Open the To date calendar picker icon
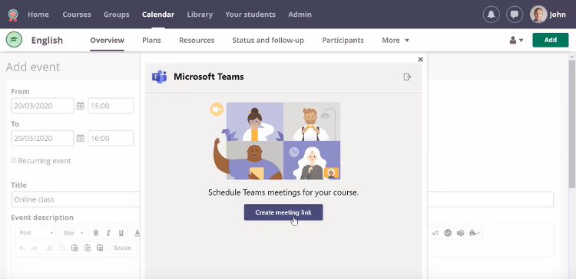The image size is (576, 279). 80,138
